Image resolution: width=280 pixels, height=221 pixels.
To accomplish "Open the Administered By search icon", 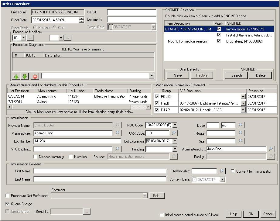I will tap(271, 149).
